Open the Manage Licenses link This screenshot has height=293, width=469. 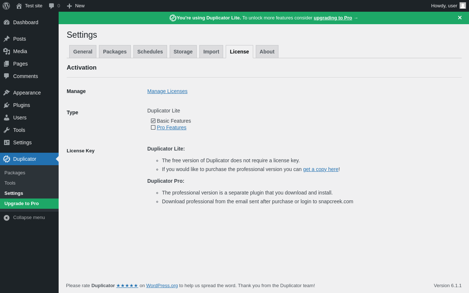pos(167,91)
